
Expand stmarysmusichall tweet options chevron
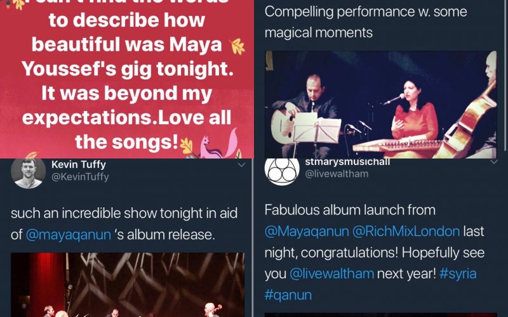(494, 162)
